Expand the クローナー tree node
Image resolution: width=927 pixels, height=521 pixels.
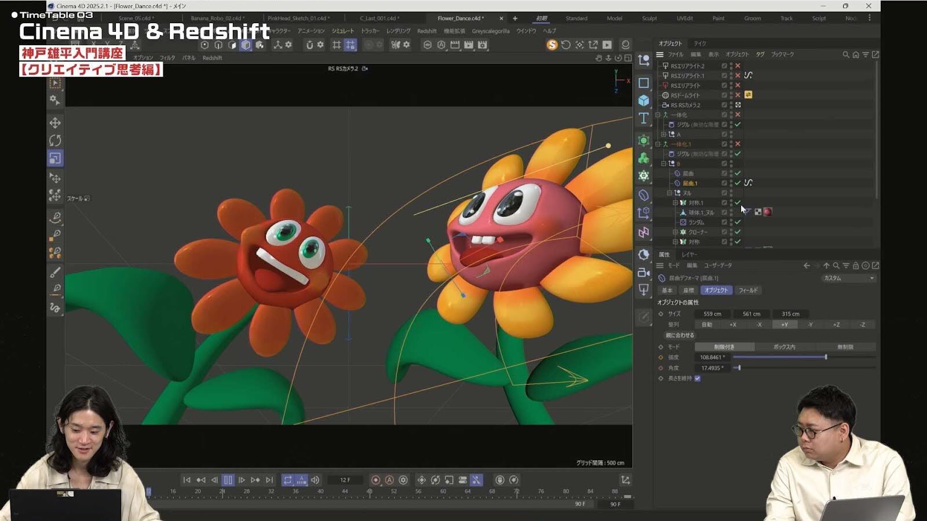pyautogui.click(x=675, y=232)
